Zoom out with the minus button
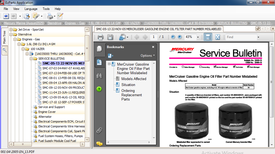The width and height of the screenshot is (275, 154). pos(173,37)
